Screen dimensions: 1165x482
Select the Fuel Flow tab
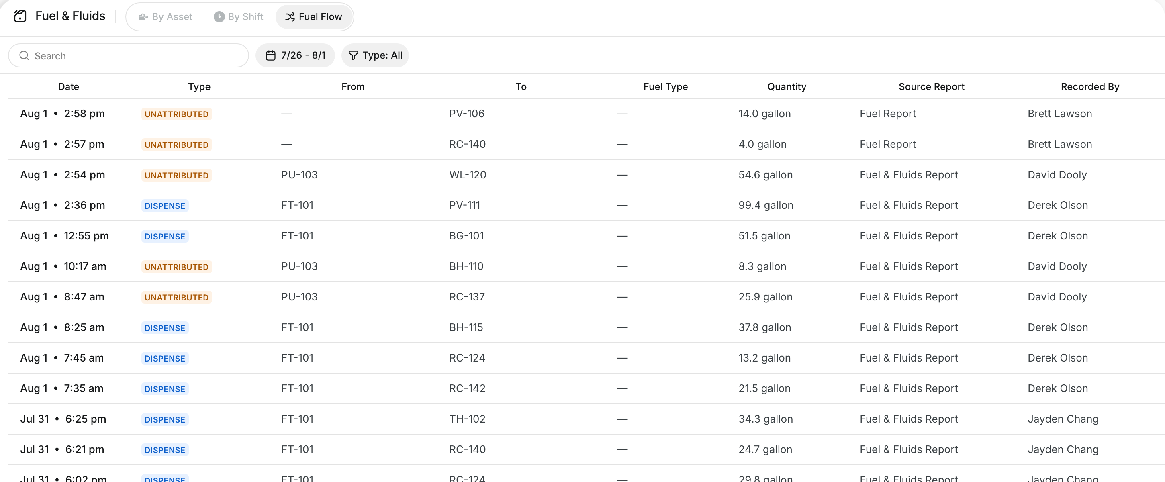point(313,17)
